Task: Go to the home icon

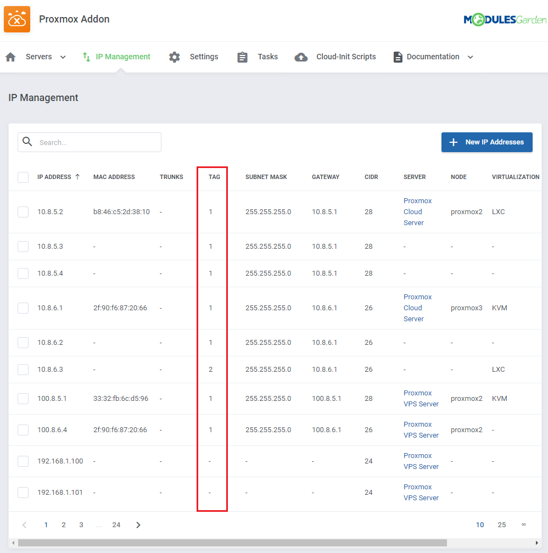Action: pos(10,57)
